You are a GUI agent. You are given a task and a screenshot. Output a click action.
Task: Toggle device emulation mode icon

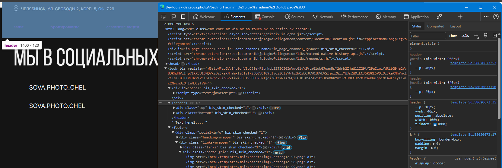[x=173, y=17]
